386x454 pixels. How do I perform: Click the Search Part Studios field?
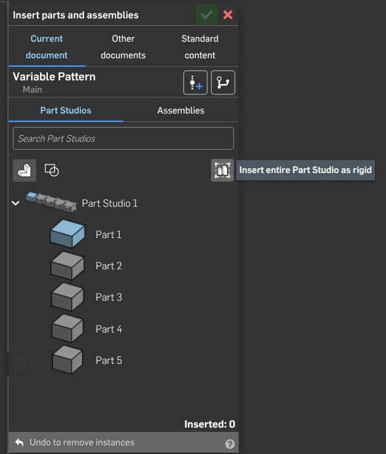click(x=123, y=139)
